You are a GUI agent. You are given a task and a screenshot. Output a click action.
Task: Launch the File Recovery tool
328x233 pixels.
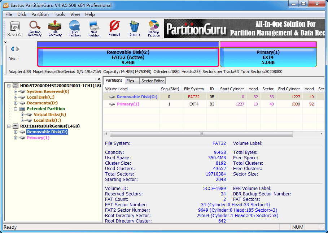55,29
